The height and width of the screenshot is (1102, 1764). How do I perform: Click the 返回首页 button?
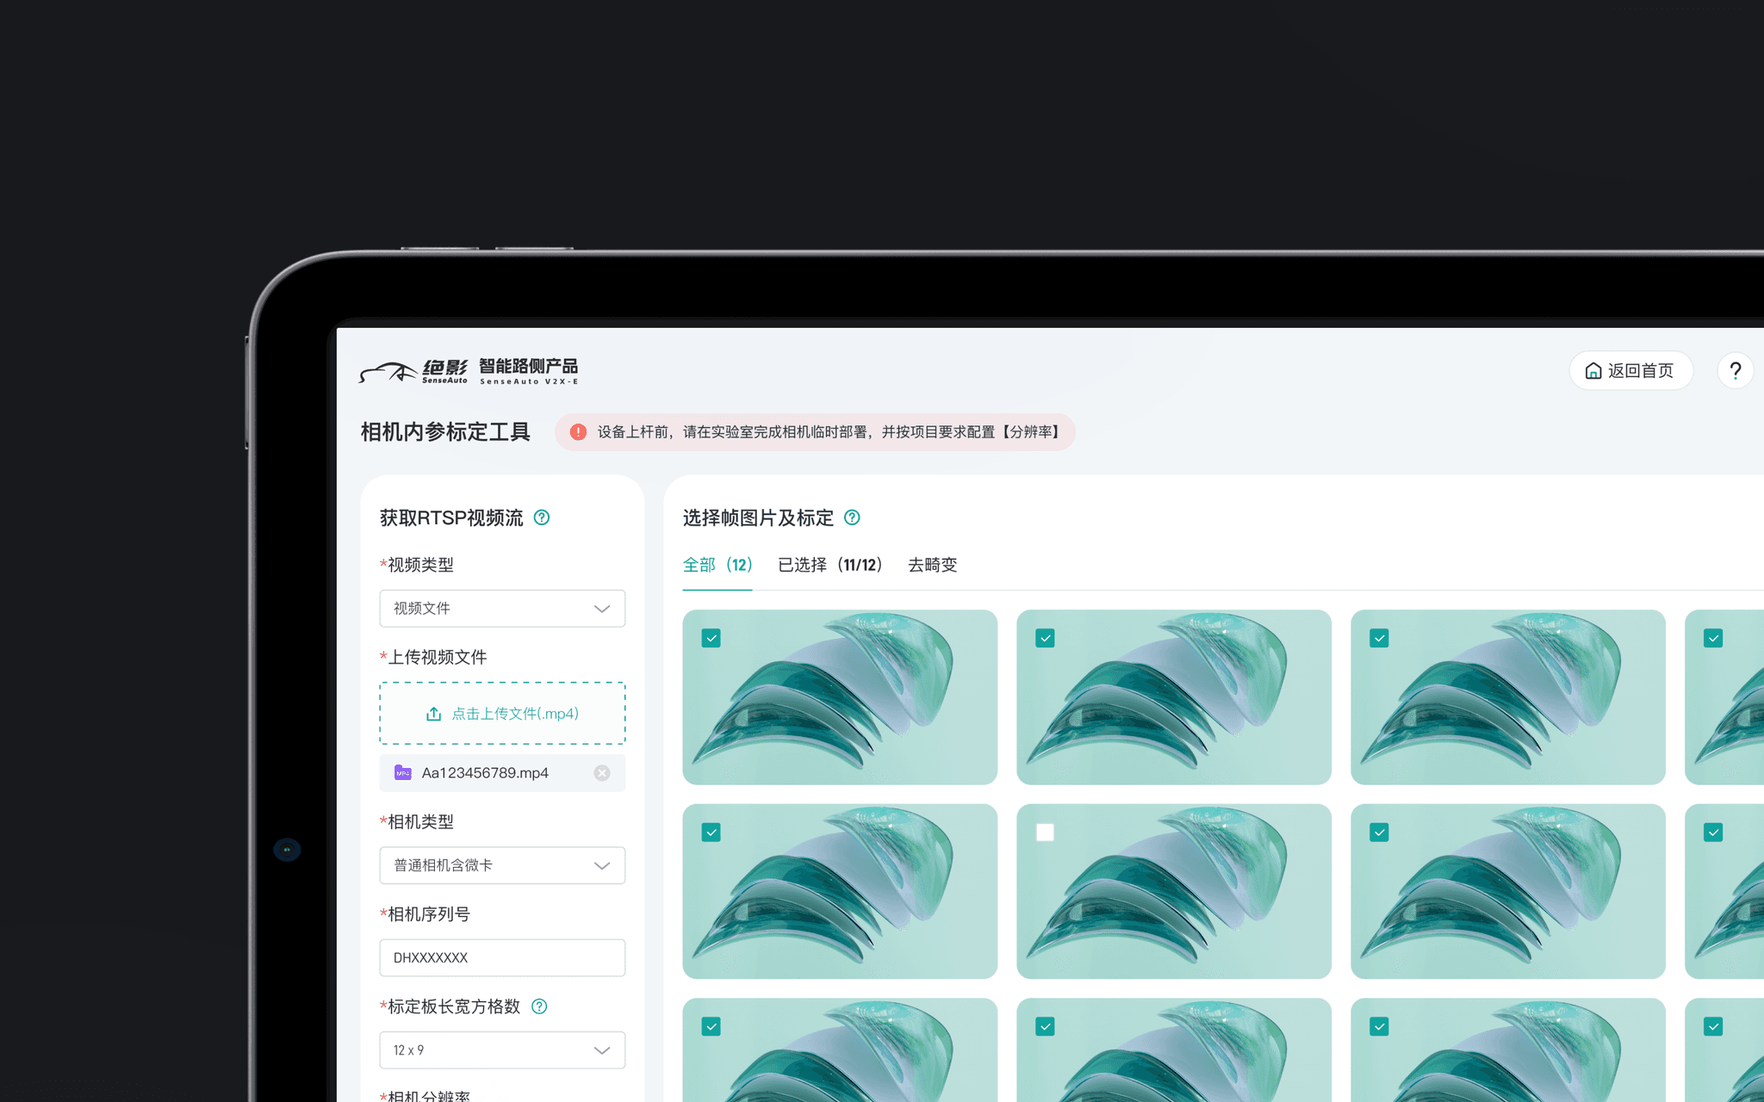1630,371
